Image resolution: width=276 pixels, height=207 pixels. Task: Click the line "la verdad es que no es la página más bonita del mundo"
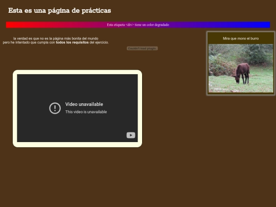pyautogui.click(x=56, y=38)
